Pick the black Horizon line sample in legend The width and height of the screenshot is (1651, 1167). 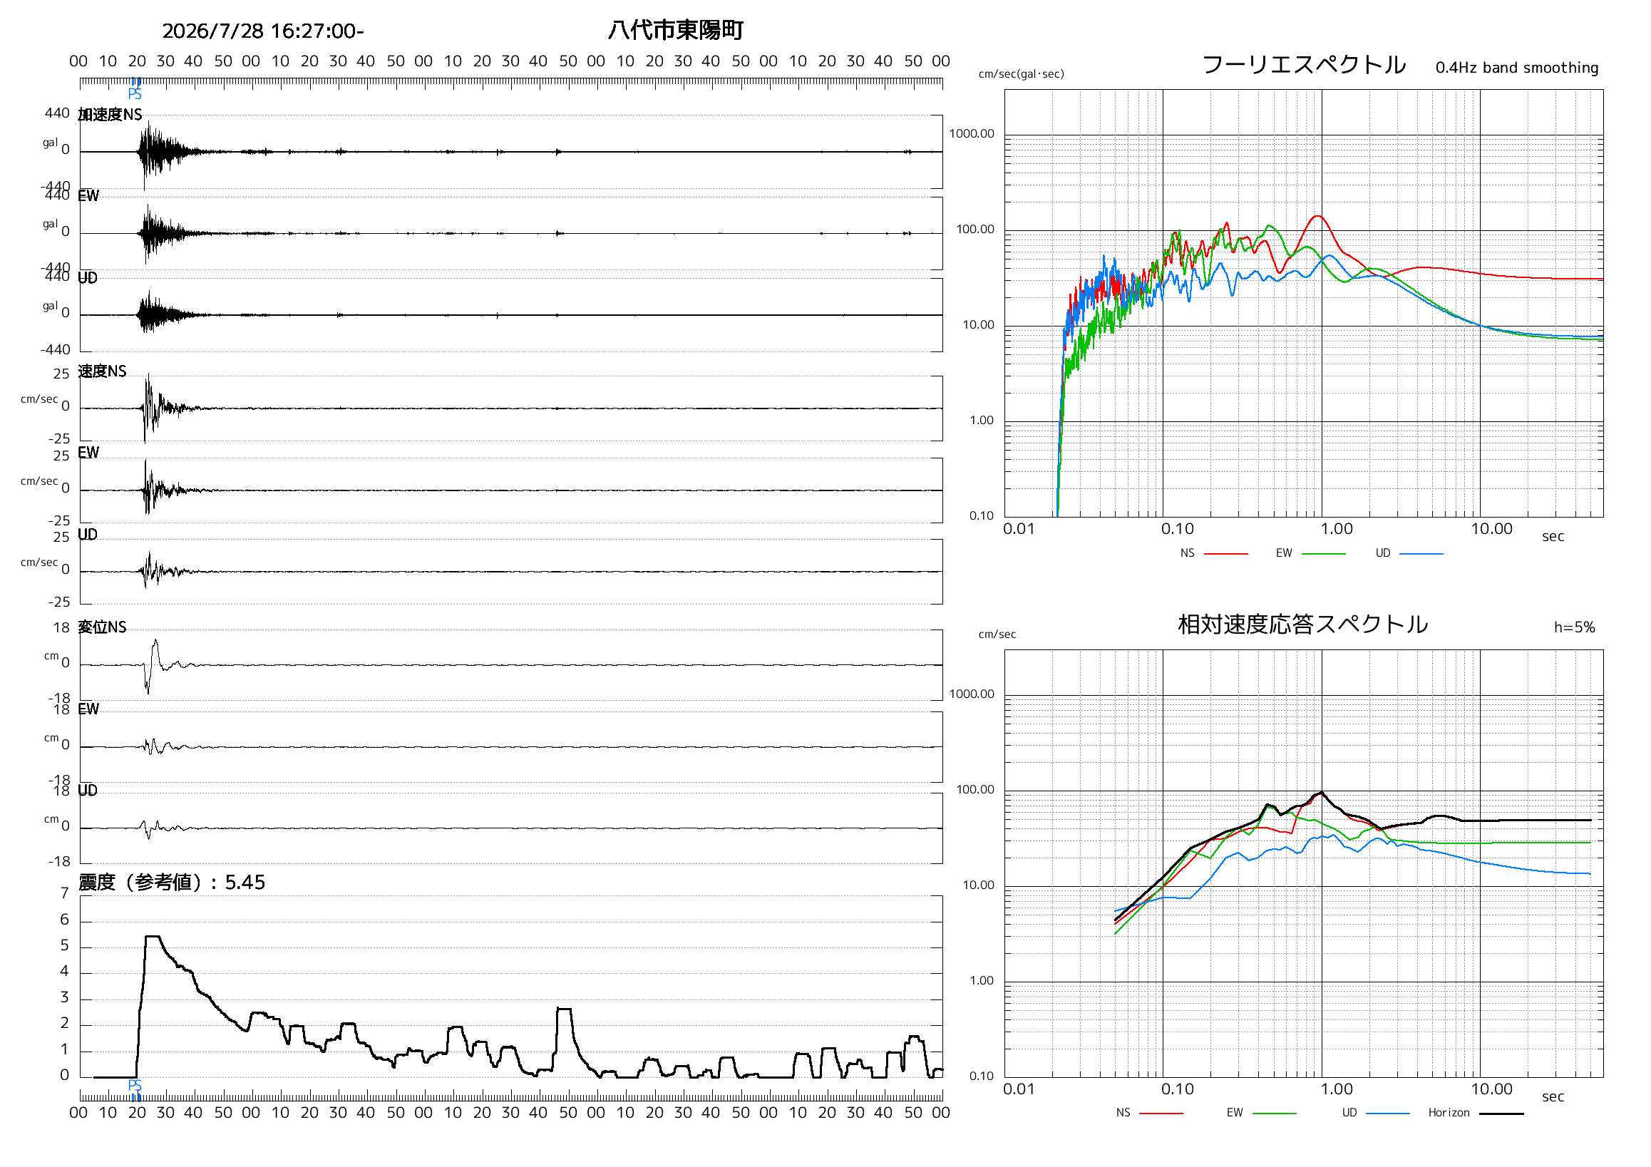[1501, 1114]
